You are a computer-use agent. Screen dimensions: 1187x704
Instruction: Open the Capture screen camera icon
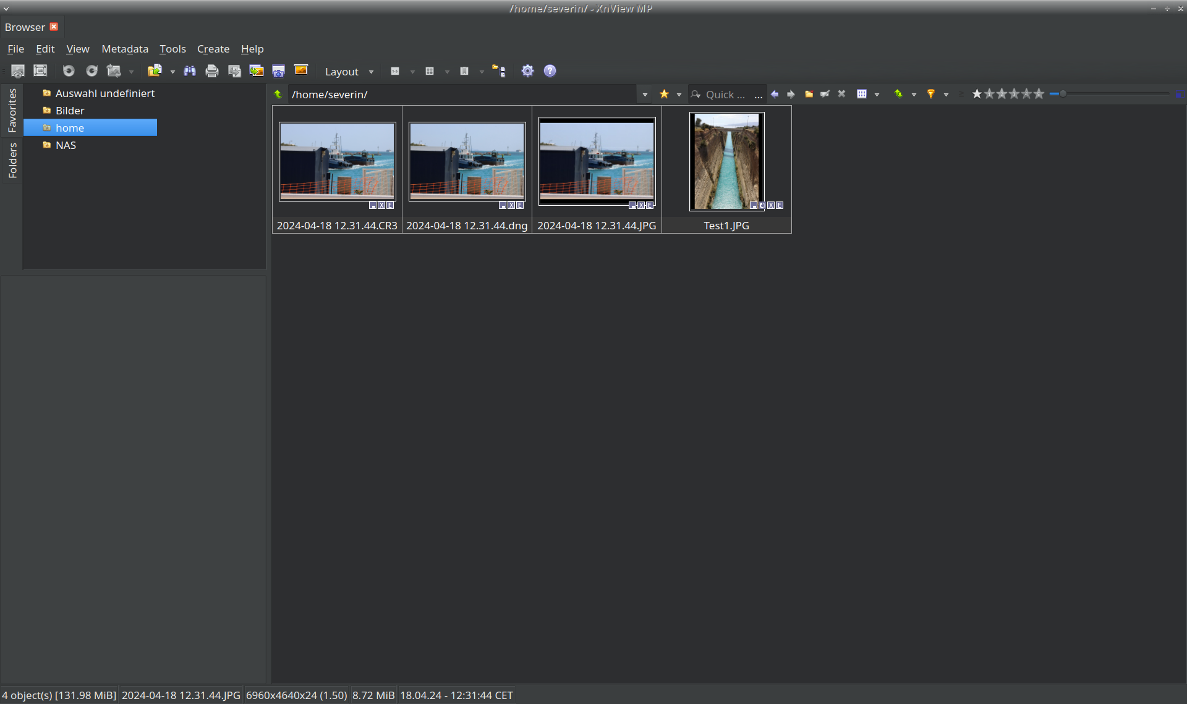coord(279,71)
